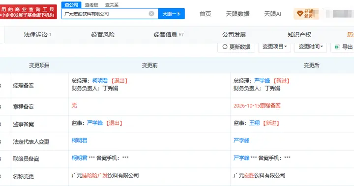Switch to the 查老板 search tab
The image size is (354, 186).
[x=91, y=5]
